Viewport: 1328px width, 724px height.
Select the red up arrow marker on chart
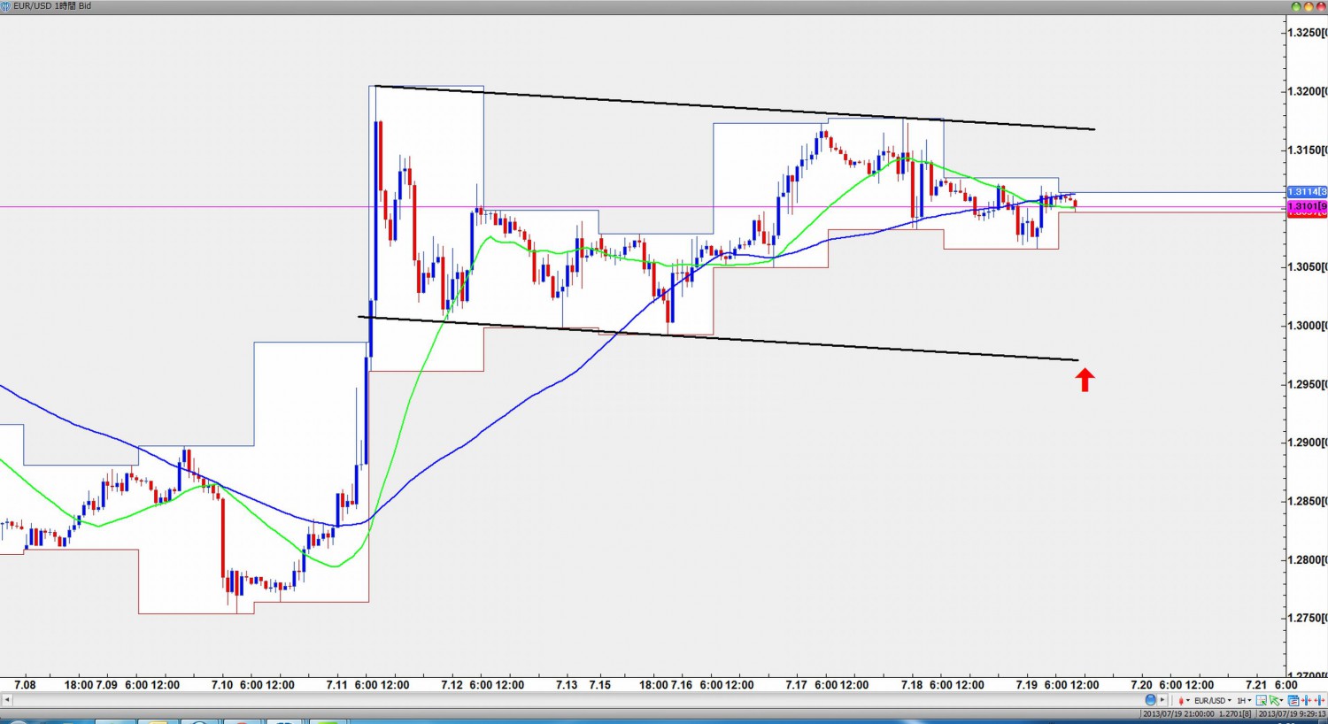point(1085,380)
